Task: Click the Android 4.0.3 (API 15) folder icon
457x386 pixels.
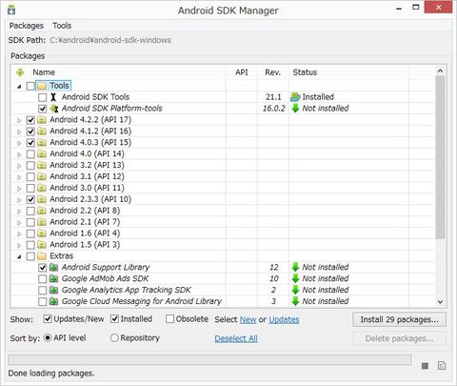Action: pyautogui.click(x=42, y=143)
